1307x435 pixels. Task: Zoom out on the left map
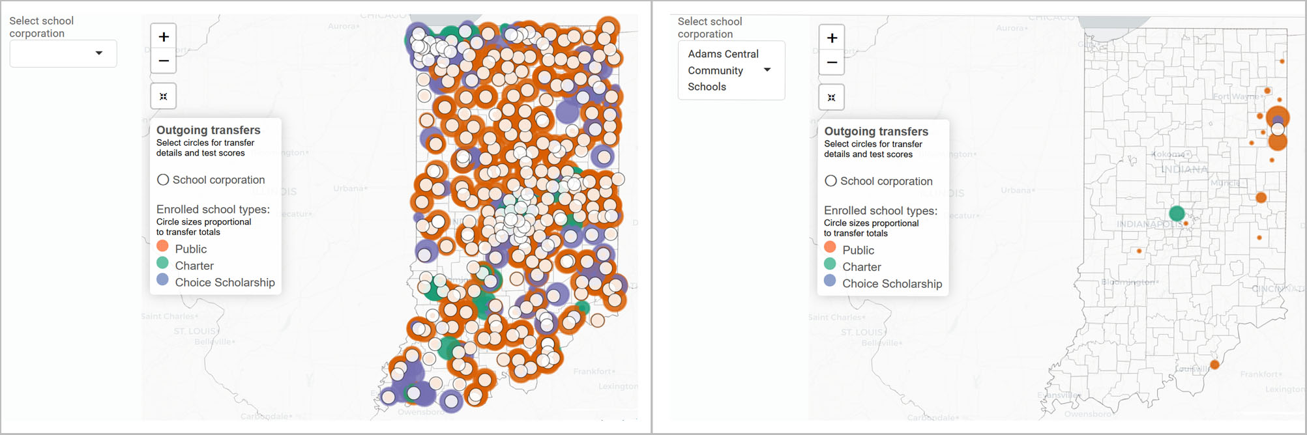click(164, 61)
